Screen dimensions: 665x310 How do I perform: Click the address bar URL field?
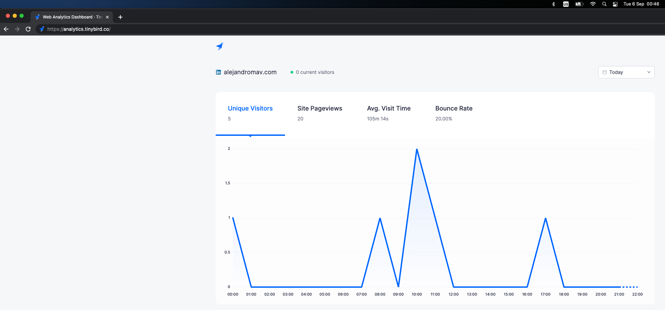[x=350, y=29]
